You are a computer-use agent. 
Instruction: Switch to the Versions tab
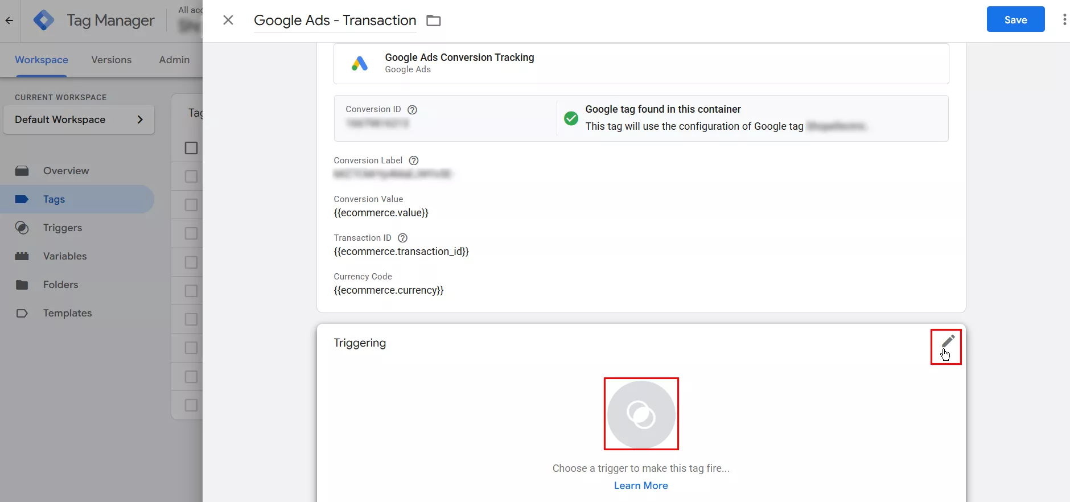pyautogui.click(x=111, y=60)
